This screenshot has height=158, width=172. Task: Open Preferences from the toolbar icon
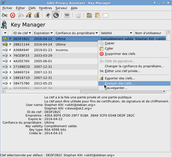coord(67,15)
